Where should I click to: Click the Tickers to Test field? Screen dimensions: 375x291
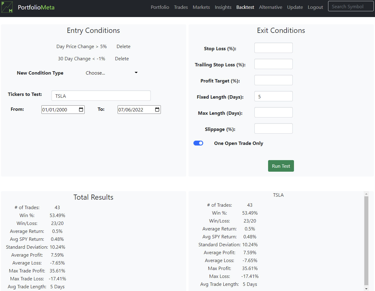point(101,96)
